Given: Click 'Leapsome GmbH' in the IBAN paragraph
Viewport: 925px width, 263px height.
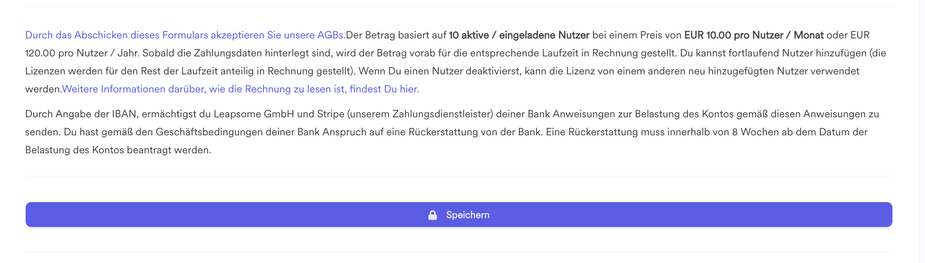Looking at the screenshot, I should pos(254,114).
